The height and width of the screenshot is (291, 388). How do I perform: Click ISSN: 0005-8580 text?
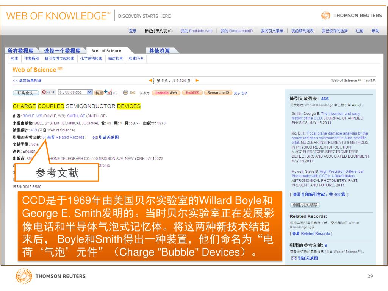(x=27, y=187)
